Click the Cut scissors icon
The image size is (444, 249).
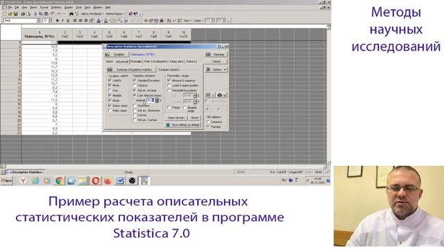coord(35,14)
